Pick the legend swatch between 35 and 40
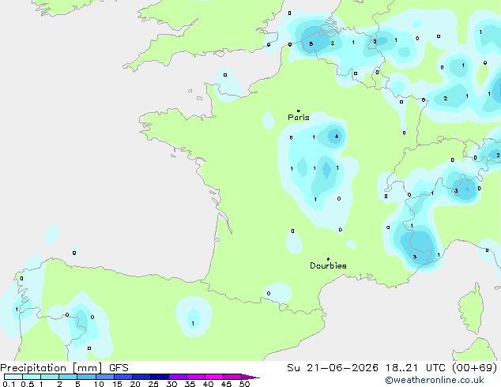 click(196, 377)
